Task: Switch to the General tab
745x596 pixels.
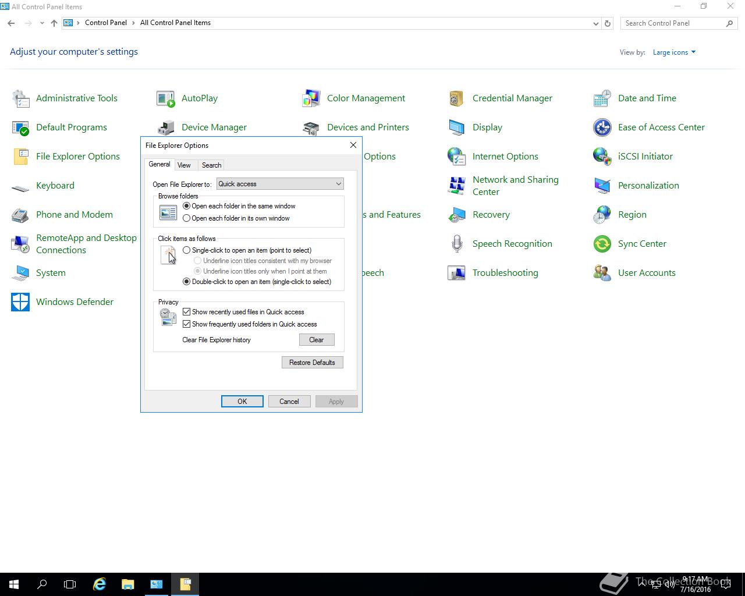Action: point(159,165)
